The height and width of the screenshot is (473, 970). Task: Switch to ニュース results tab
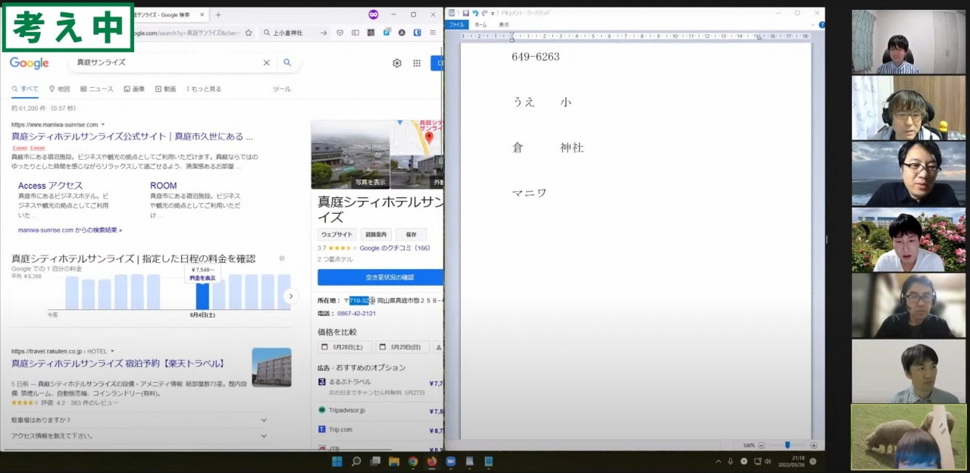[96, 89]
